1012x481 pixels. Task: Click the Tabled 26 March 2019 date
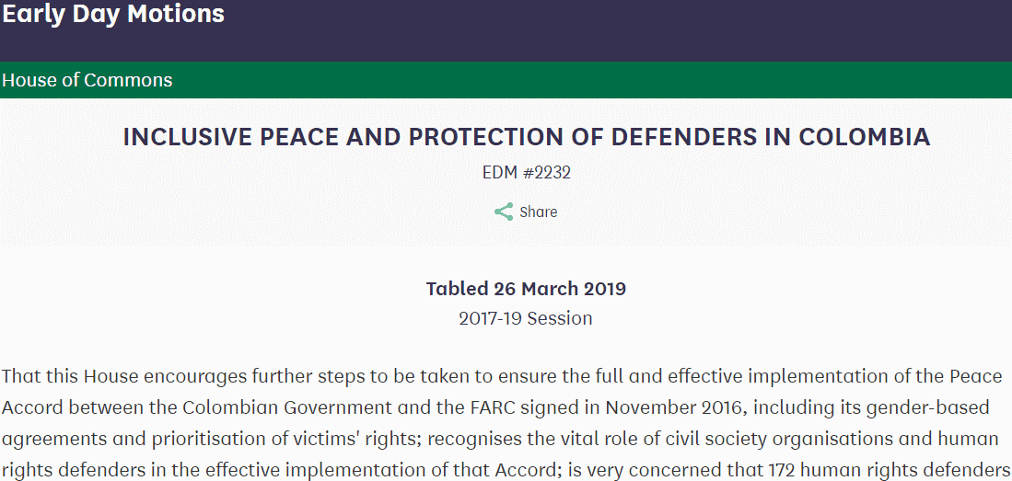pyautogui.click(x=526, y=288)
